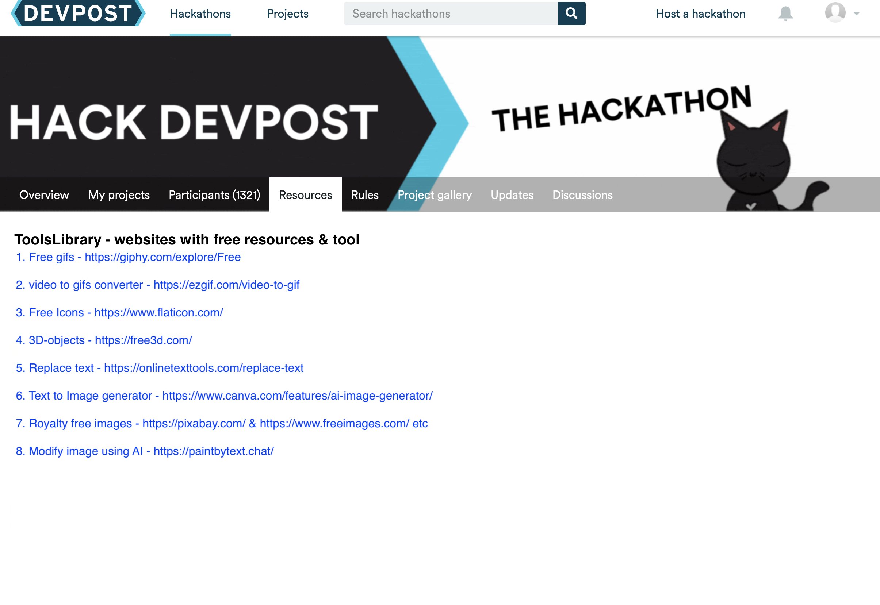
Task: Go to the Updates tab
Action: pos(512,195)
